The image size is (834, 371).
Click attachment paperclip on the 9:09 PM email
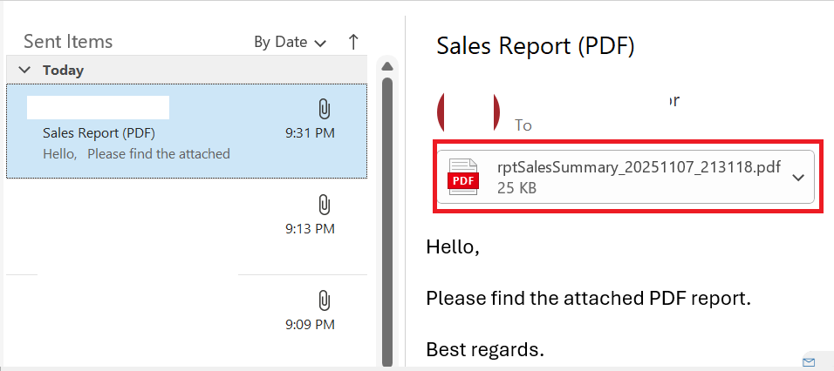click(324, 300)
